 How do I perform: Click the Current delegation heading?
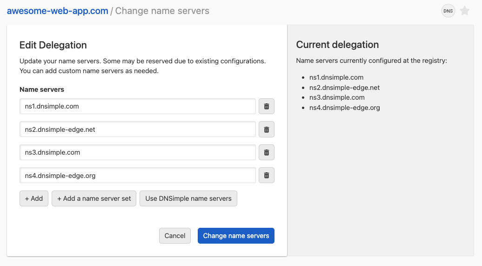[x=337, y=45]
